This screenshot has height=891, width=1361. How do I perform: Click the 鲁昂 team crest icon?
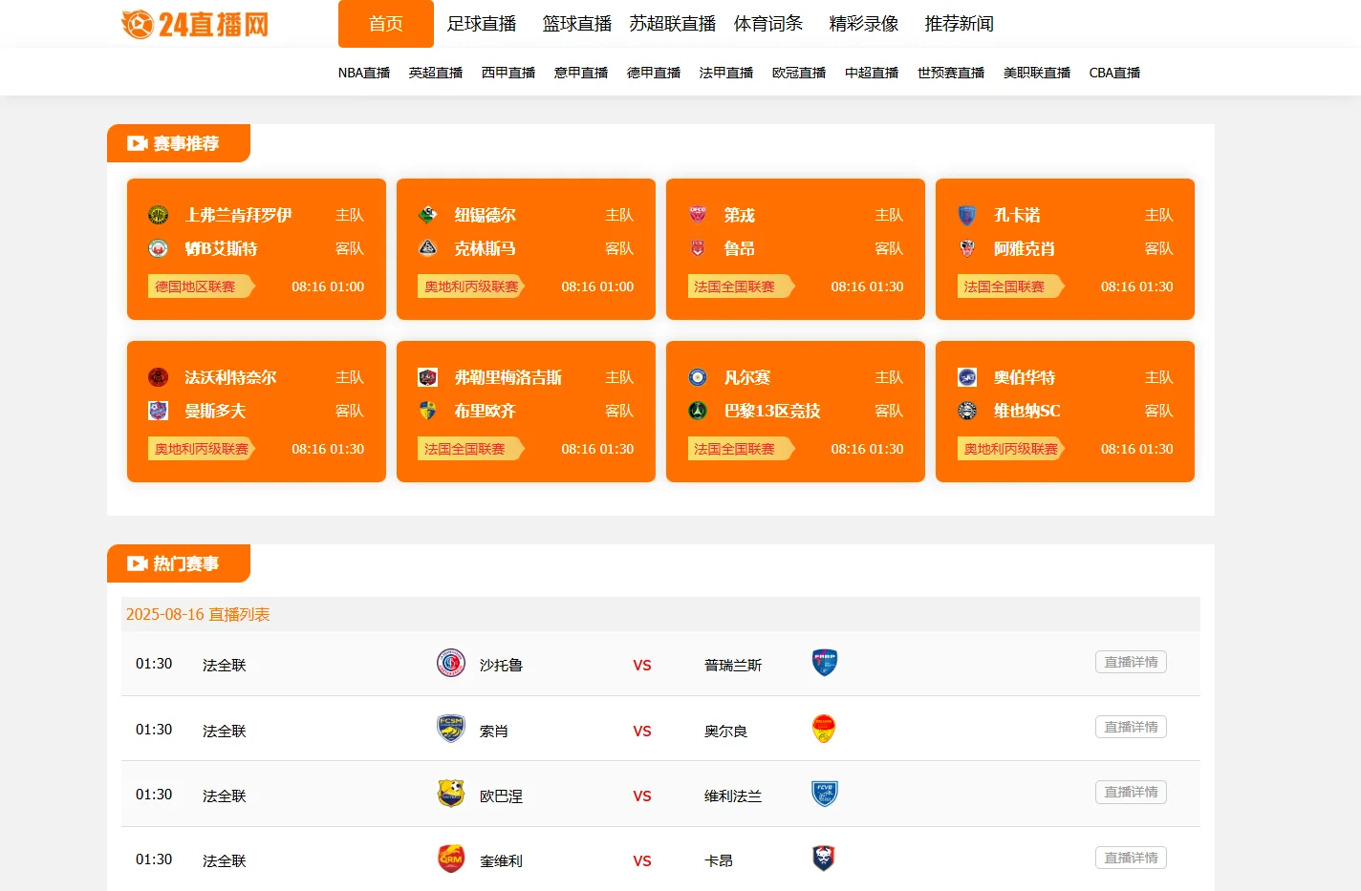coord(698,248)
